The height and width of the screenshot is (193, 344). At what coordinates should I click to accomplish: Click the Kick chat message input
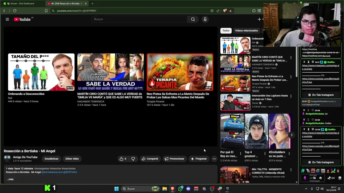tap(313, 178)
